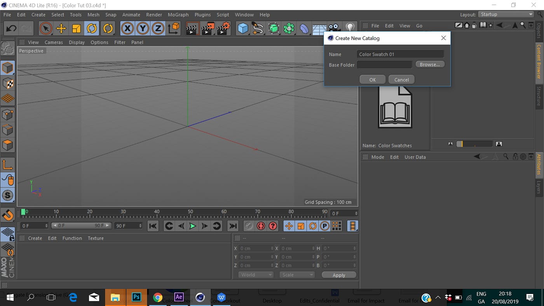Click the green array modeling icon

point(289,28)
